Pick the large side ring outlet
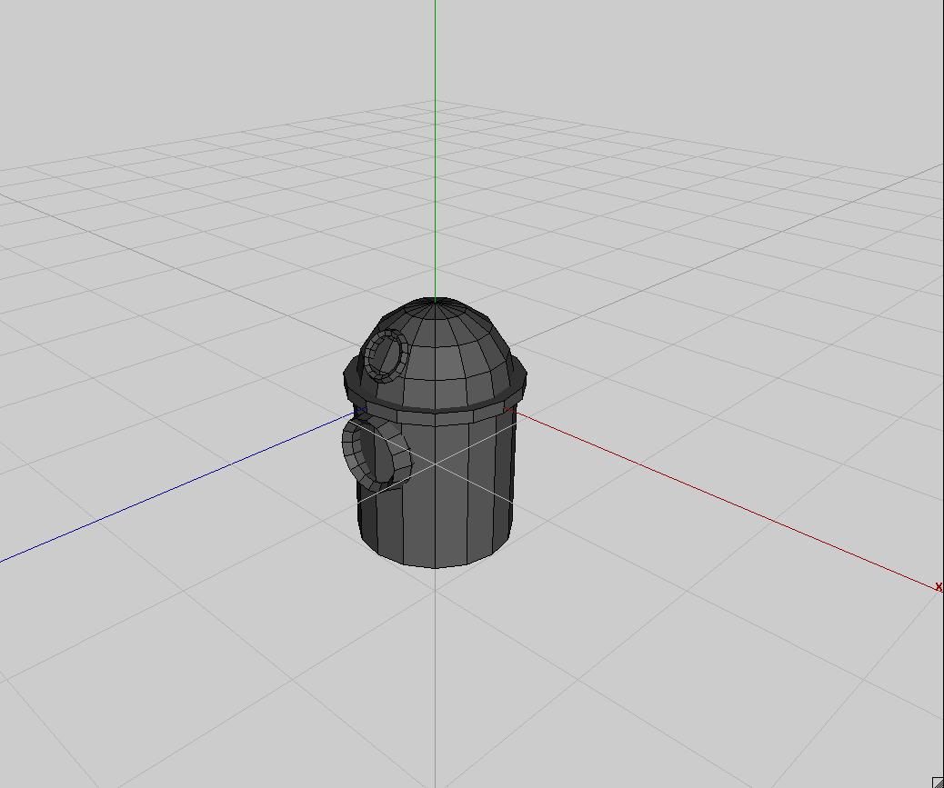 (x=376, y=452)
